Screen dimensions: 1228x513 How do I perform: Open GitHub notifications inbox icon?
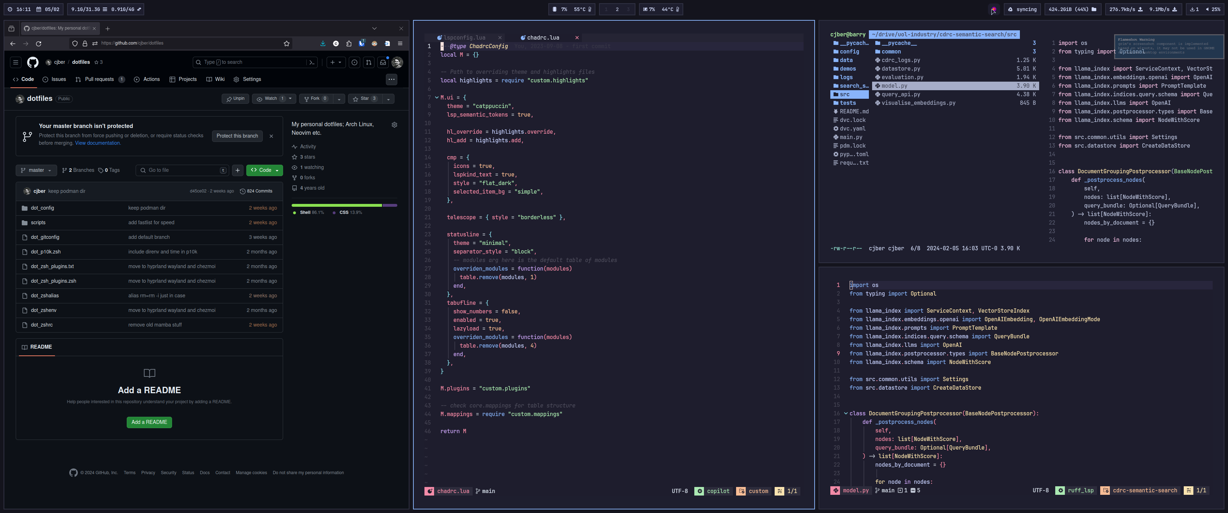pos(383,62)
